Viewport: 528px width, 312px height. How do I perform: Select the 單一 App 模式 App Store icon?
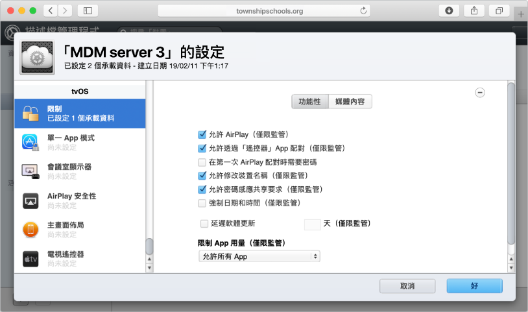pos(30,142)
